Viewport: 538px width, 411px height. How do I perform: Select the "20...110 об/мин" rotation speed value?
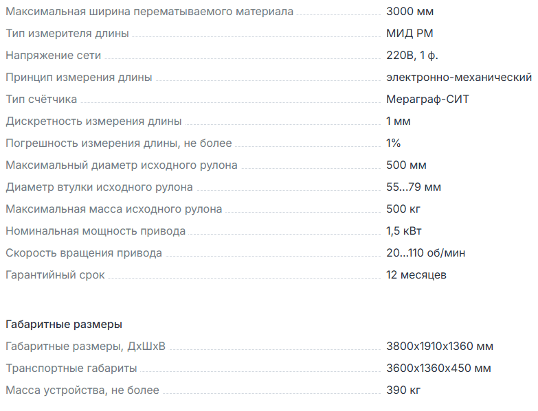426,253
